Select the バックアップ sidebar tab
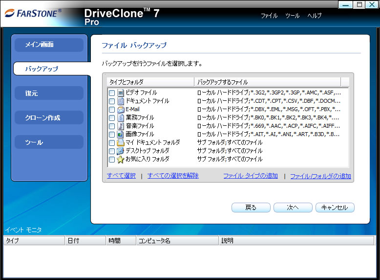 coord(52,69)
